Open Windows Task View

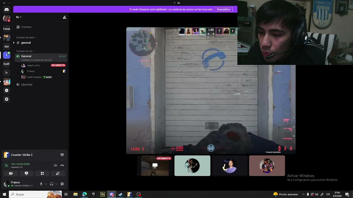(x=66, y=194)
